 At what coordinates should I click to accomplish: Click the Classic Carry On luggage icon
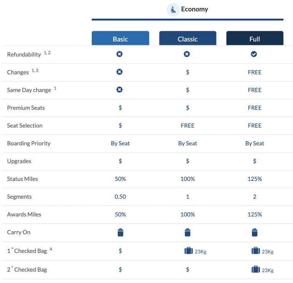[187, 232]
